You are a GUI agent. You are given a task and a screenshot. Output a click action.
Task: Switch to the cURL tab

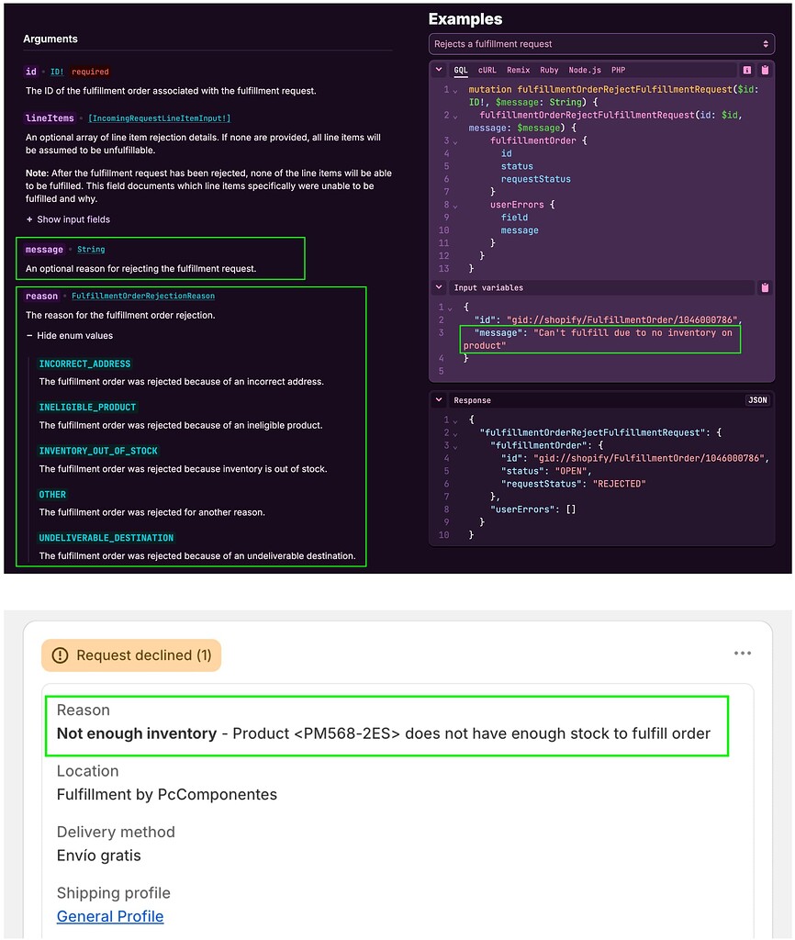point(487,70)
